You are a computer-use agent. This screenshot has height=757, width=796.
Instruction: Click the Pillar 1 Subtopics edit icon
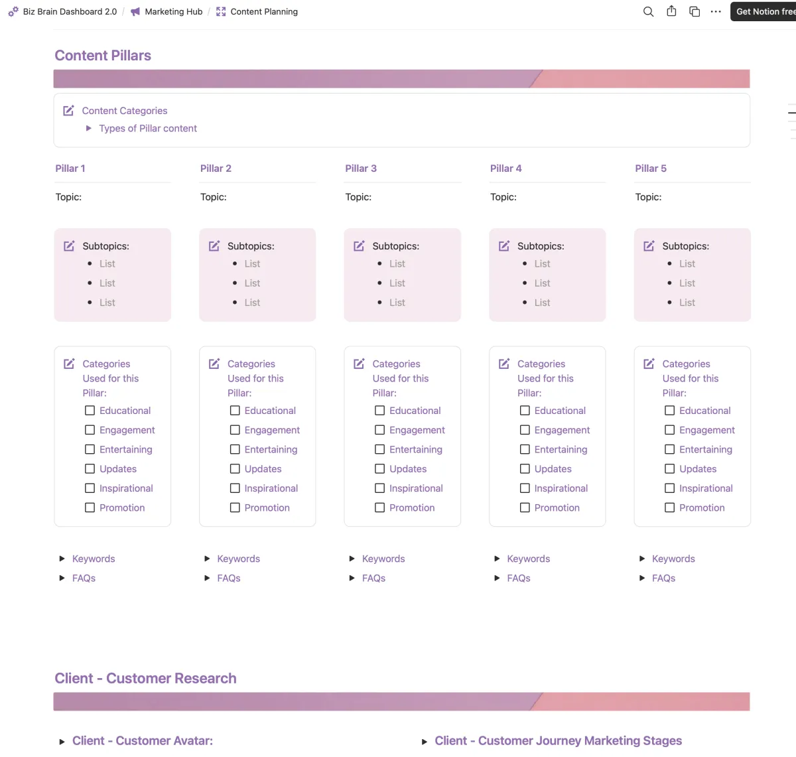tap(69, 246)
